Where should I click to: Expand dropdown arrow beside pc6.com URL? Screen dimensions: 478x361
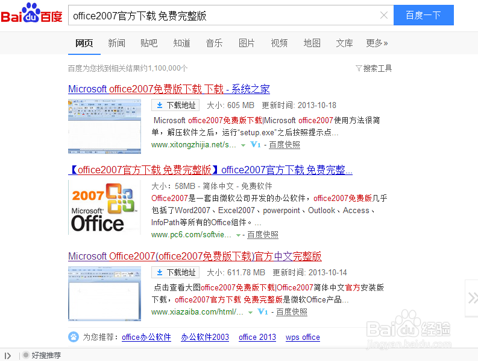(238, 235)
